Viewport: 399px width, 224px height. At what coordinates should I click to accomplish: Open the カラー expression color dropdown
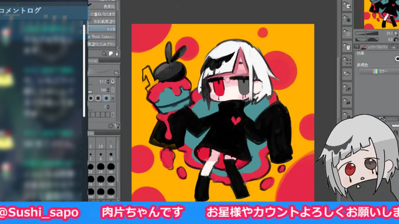(x=379, y=72)
